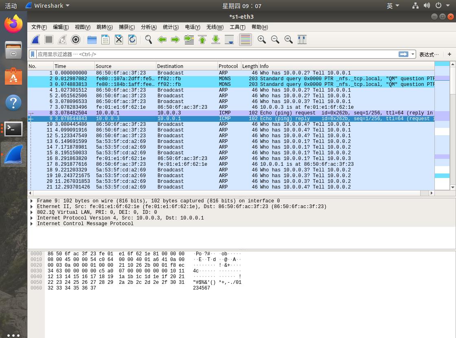Open the 英 input method dropdown
Screen dimensions: 456x338
click(393, 6)
